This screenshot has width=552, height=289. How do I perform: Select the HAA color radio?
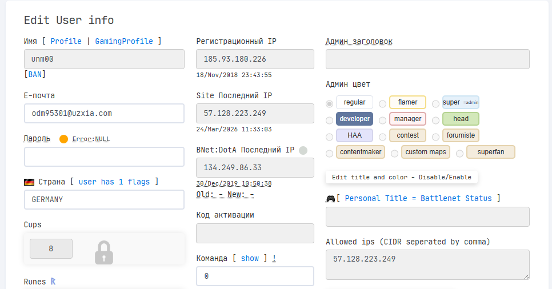coord(330,137)
